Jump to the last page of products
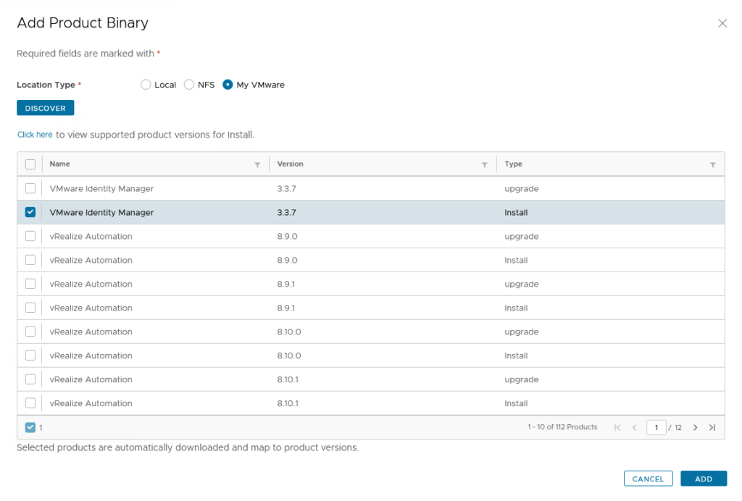 [x=712, y=428]
